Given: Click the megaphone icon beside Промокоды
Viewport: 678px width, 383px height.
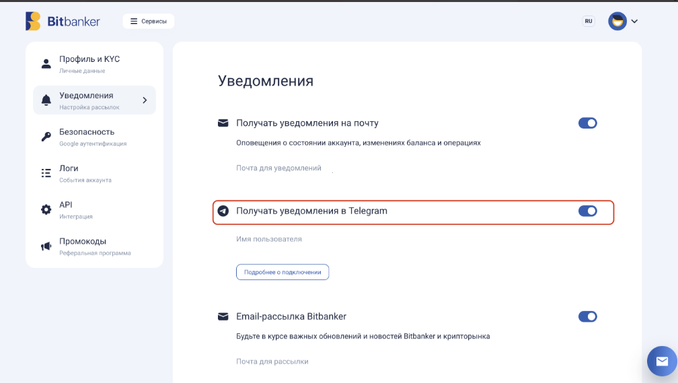Looking at the screenshot, I should coord(46,246).
